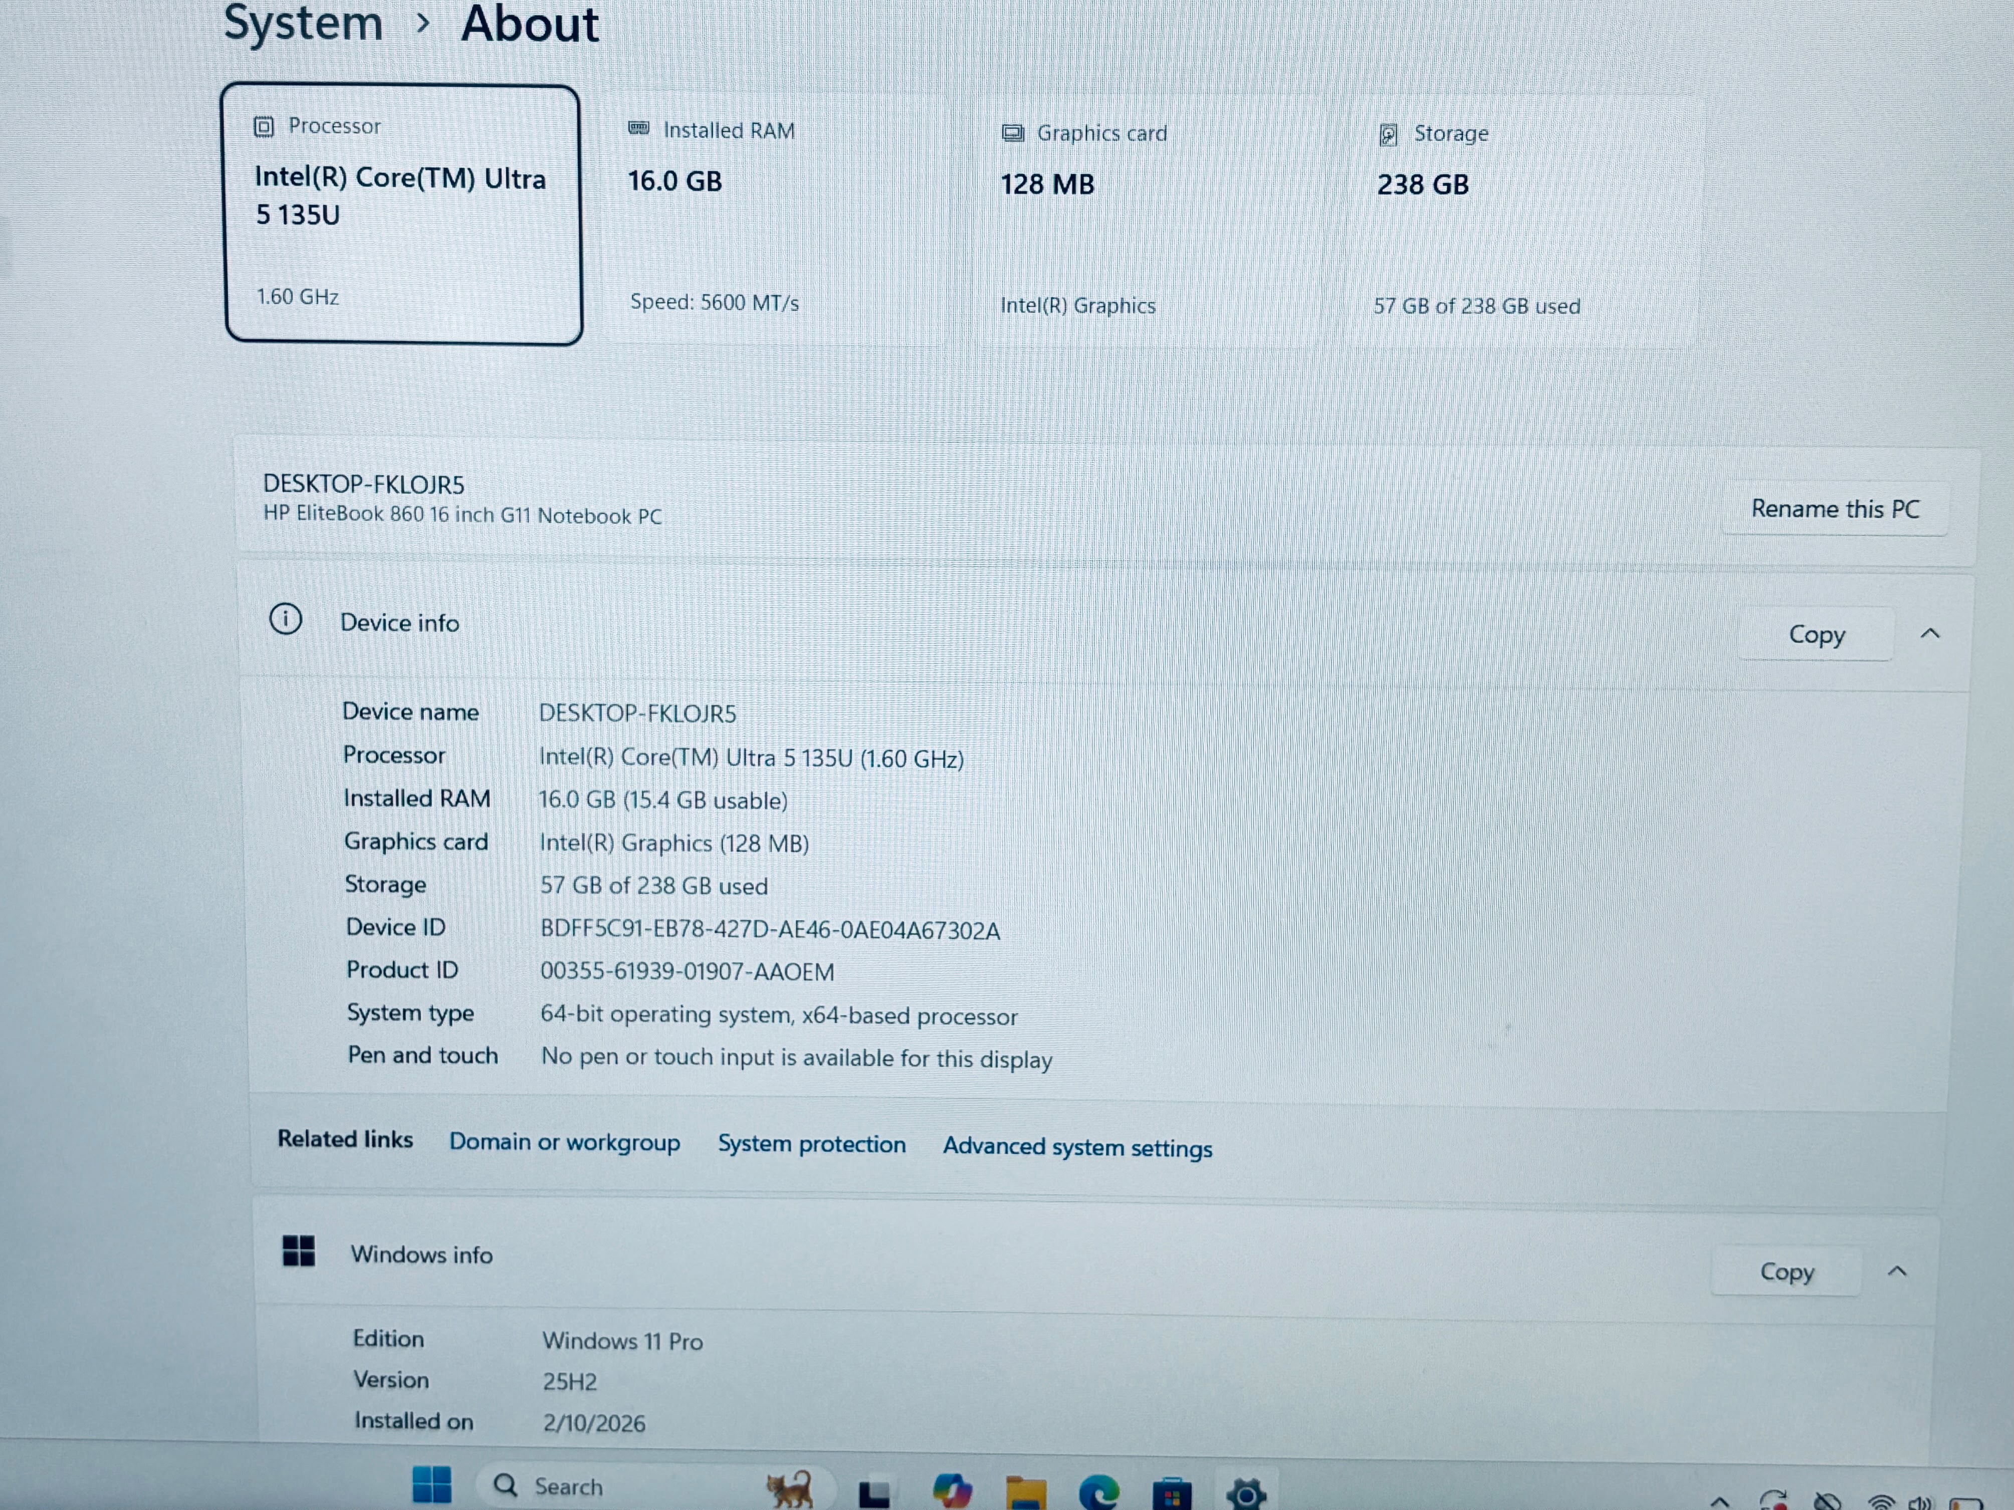This screenshot has width=2014, height=1510.
Task: Click the Edition value 'Windows 11 Pro'
Action: coord(623,1341)
